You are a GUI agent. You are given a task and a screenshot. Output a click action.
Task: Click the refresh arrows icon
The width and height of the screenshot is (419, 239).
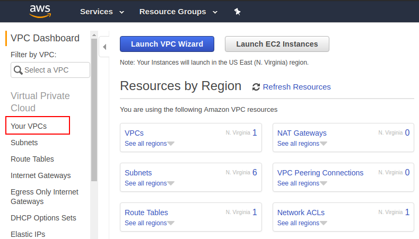[x=256, y=87]
